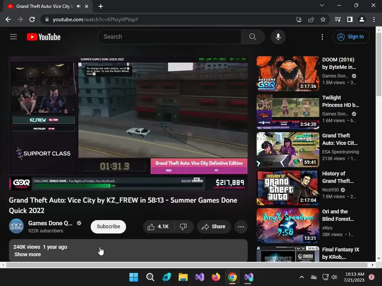Share this page from address bar
Screen dimensions: 382x286
pyautogui.click(x=311, y=19)
